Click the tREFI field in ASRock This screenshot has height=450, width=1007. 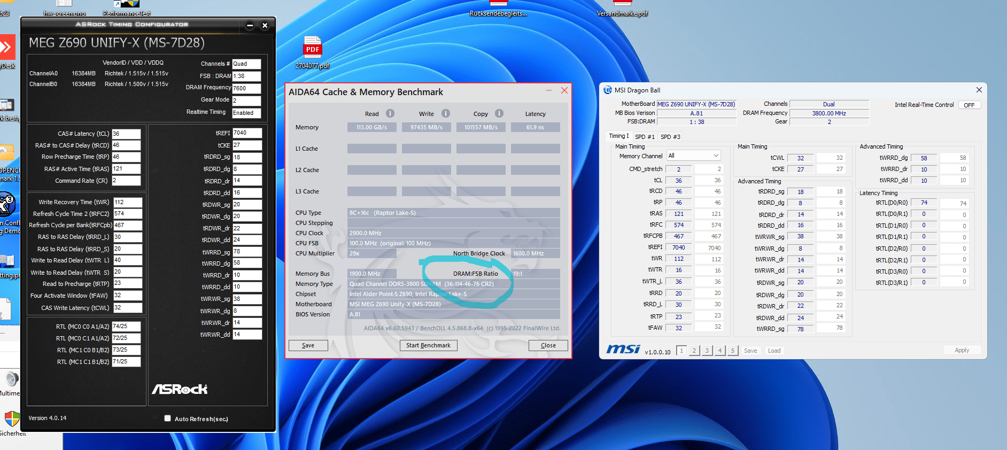point(247,133)
